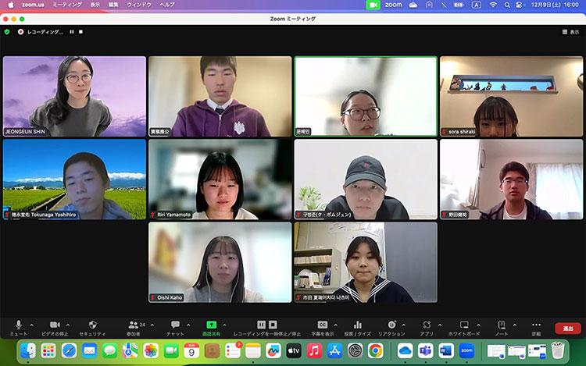
Task: Click the green Share Screen button
Action: pos(211,325)
